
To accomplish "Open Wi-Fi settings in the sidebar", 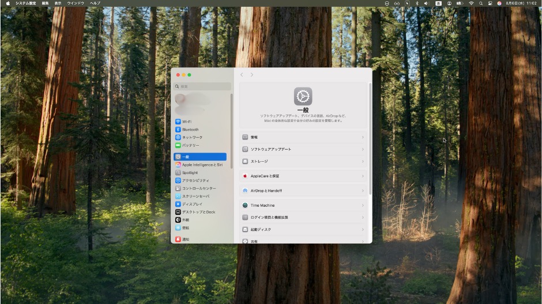I will click(x=200, y=121).
